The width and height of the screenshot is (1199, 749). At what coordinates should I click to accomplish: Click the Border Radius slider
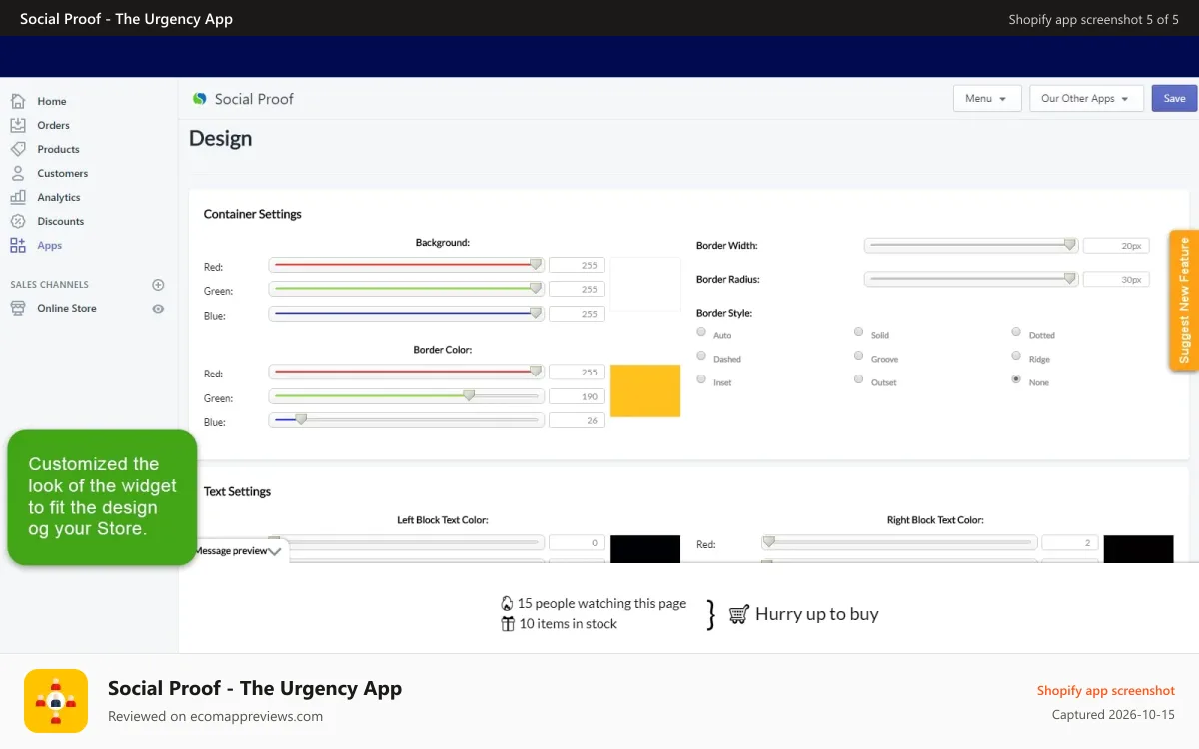coord(971,279)
